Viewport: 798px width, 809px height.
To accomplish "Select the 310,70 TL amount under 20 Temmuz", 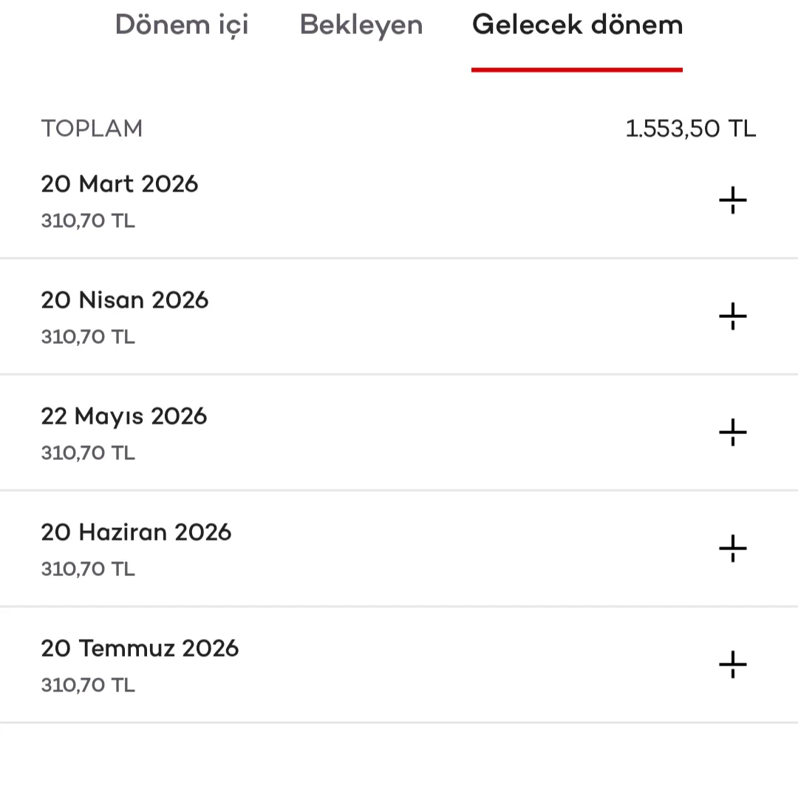I will point(88,685).
